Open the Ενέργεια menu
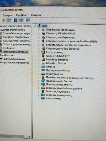The image size is (106, 141). tap(8, 15)
